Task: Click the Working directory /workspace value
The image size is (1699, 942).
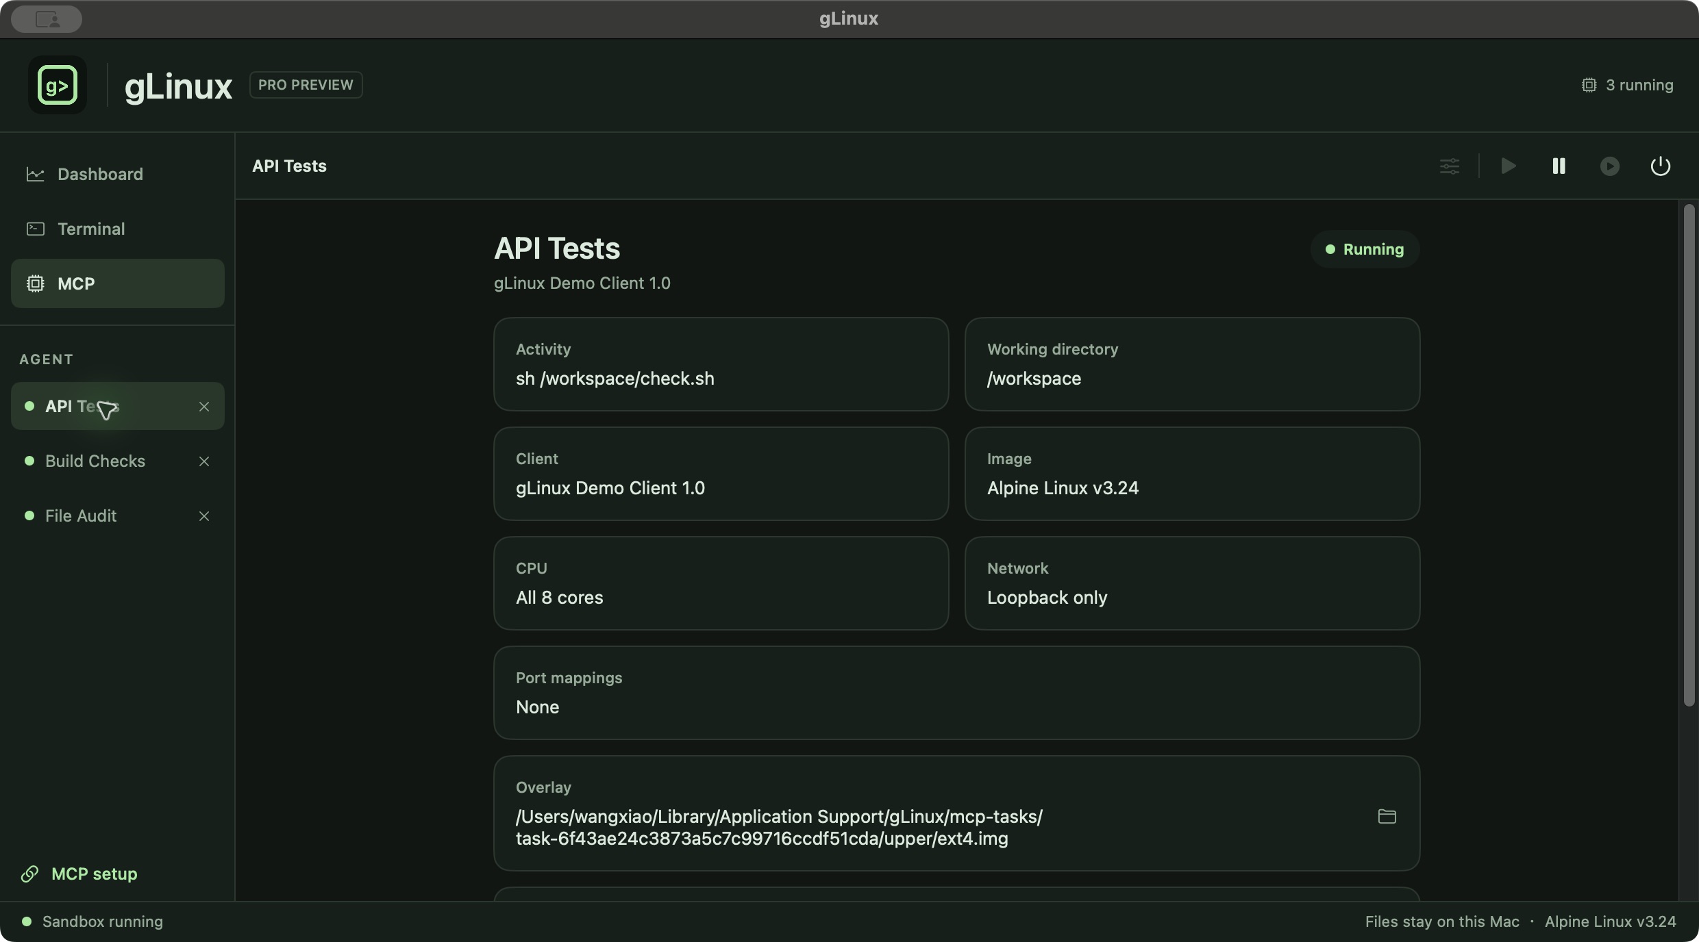Action: click(1034, 379)
